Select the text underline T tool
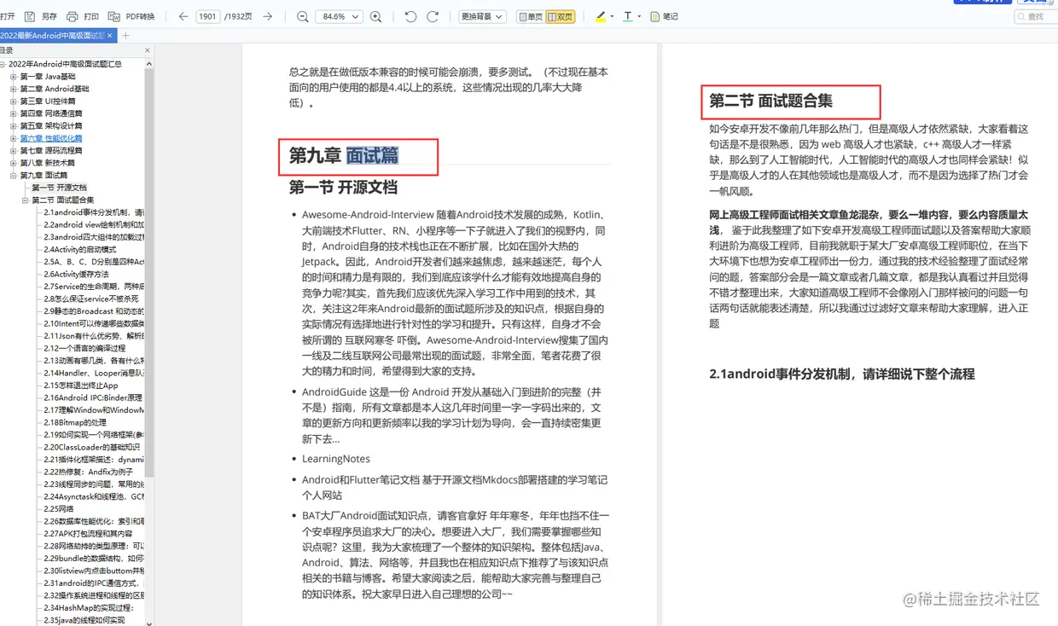Screen dimensions: 1058x626 (x=628, y=16)
